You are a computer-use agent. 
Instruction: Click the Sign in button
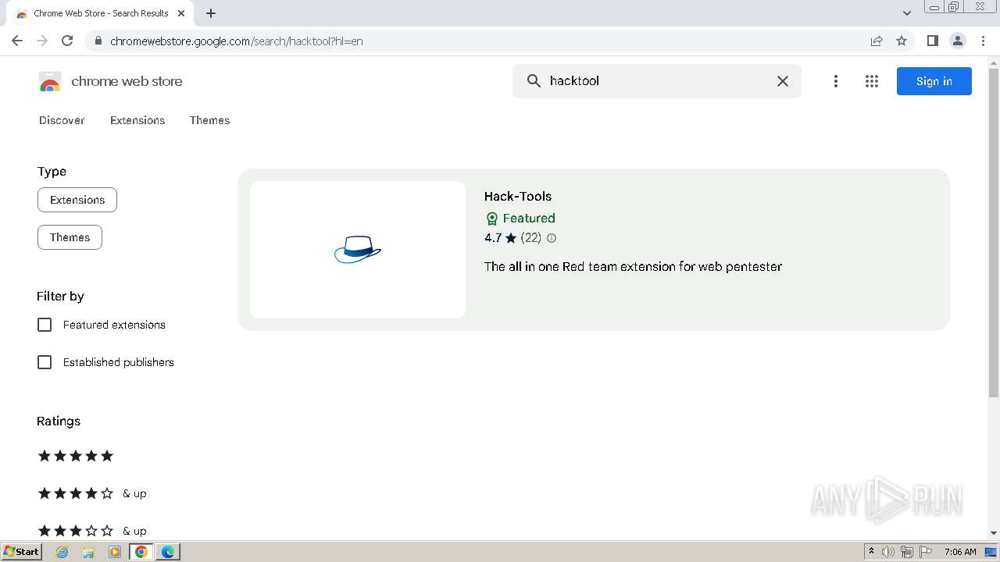click(x=934, y=81)
